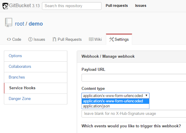Viewport: 186px width, 133px height.
Task: Click the Search this repository field
Action: (x=72, y=6)
